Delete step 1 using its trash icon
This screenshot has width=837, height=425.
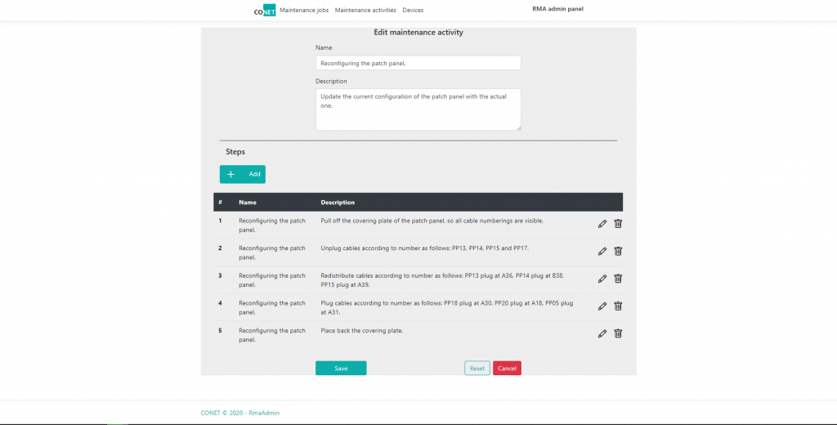618,224
